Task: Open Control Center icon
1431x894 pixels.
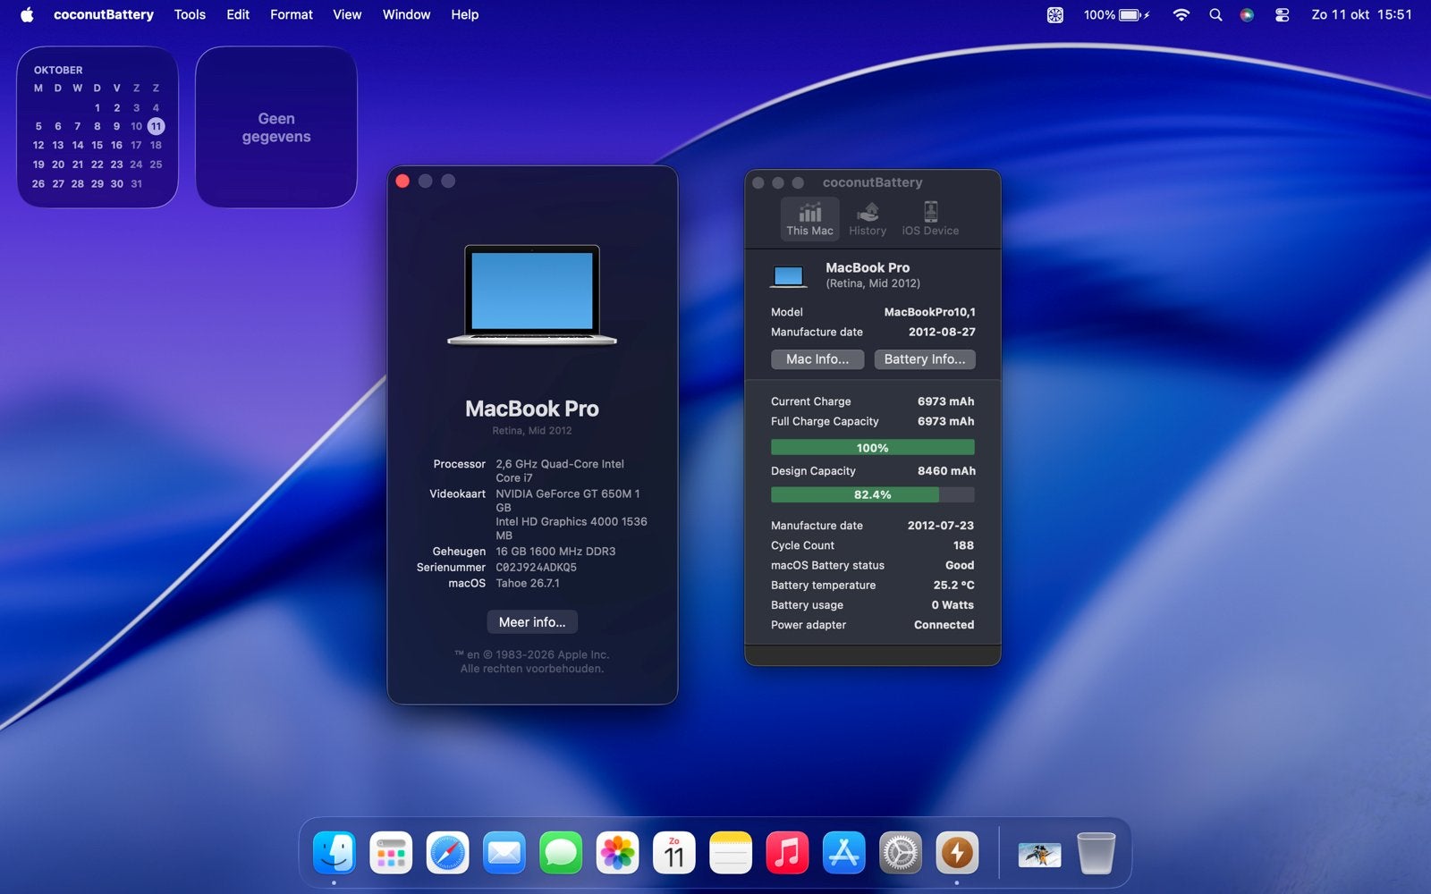Action: 1282,14
